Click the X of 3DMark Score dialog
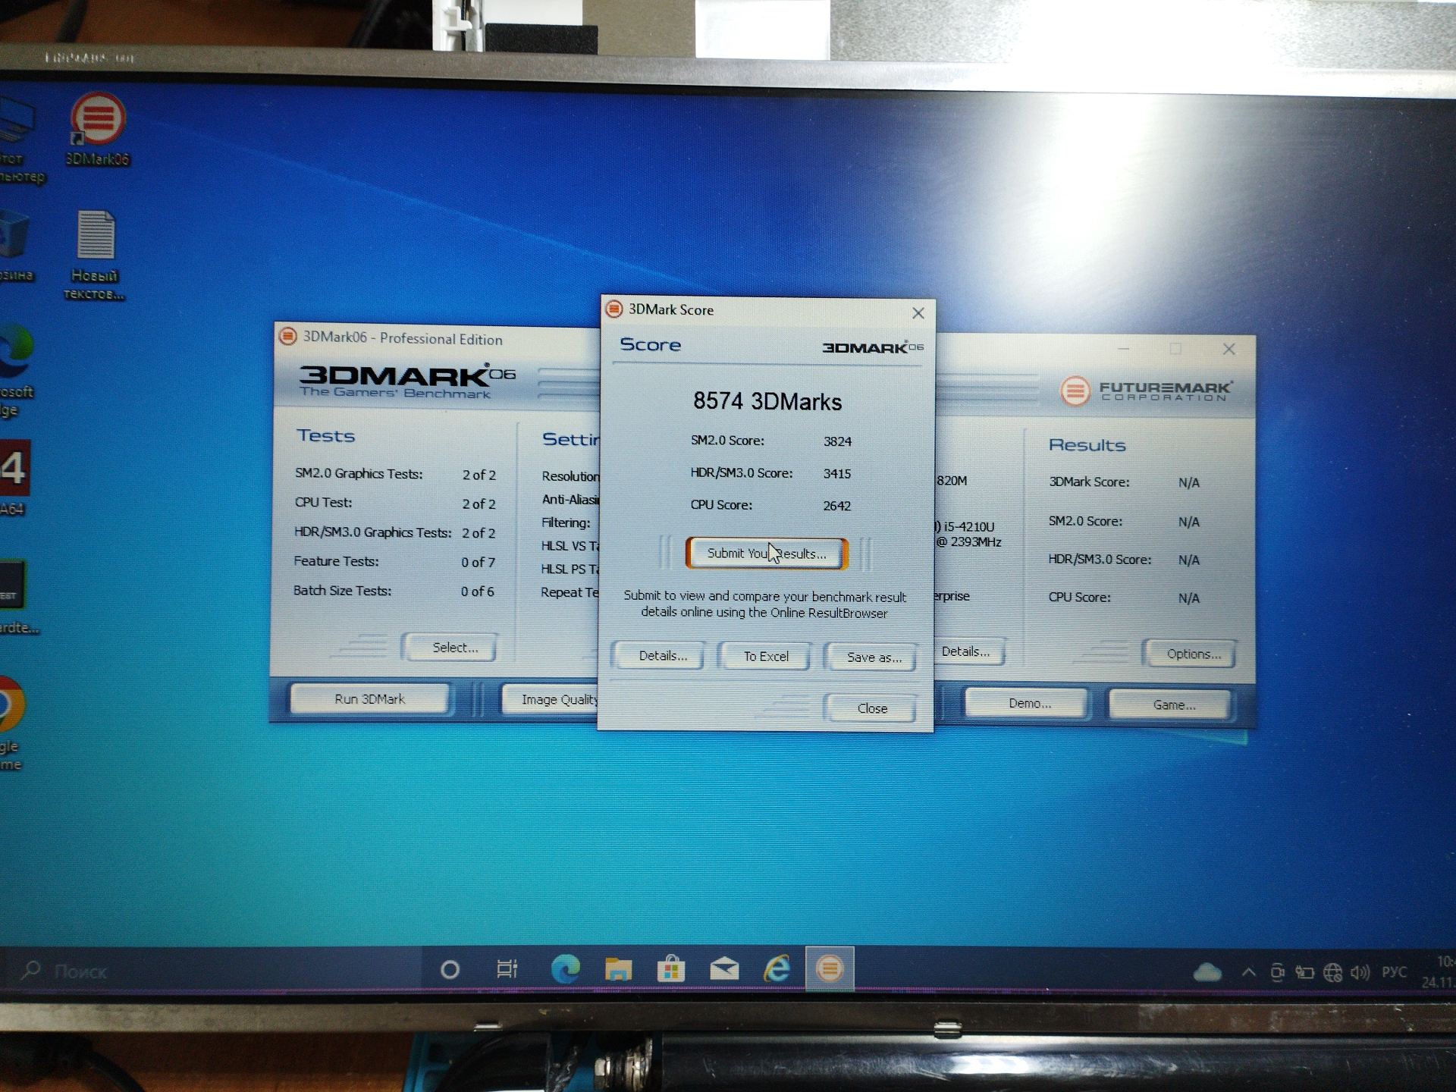This screenshot has height=1092, width=1456. [x=918, y=312]
